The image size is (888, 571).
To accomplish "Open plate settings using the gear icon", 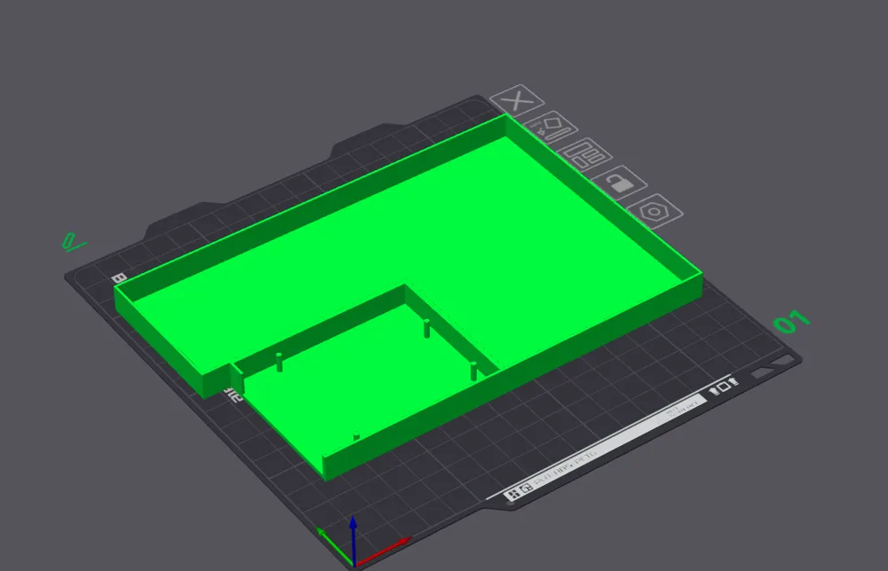I will click(x=654, y=209).
